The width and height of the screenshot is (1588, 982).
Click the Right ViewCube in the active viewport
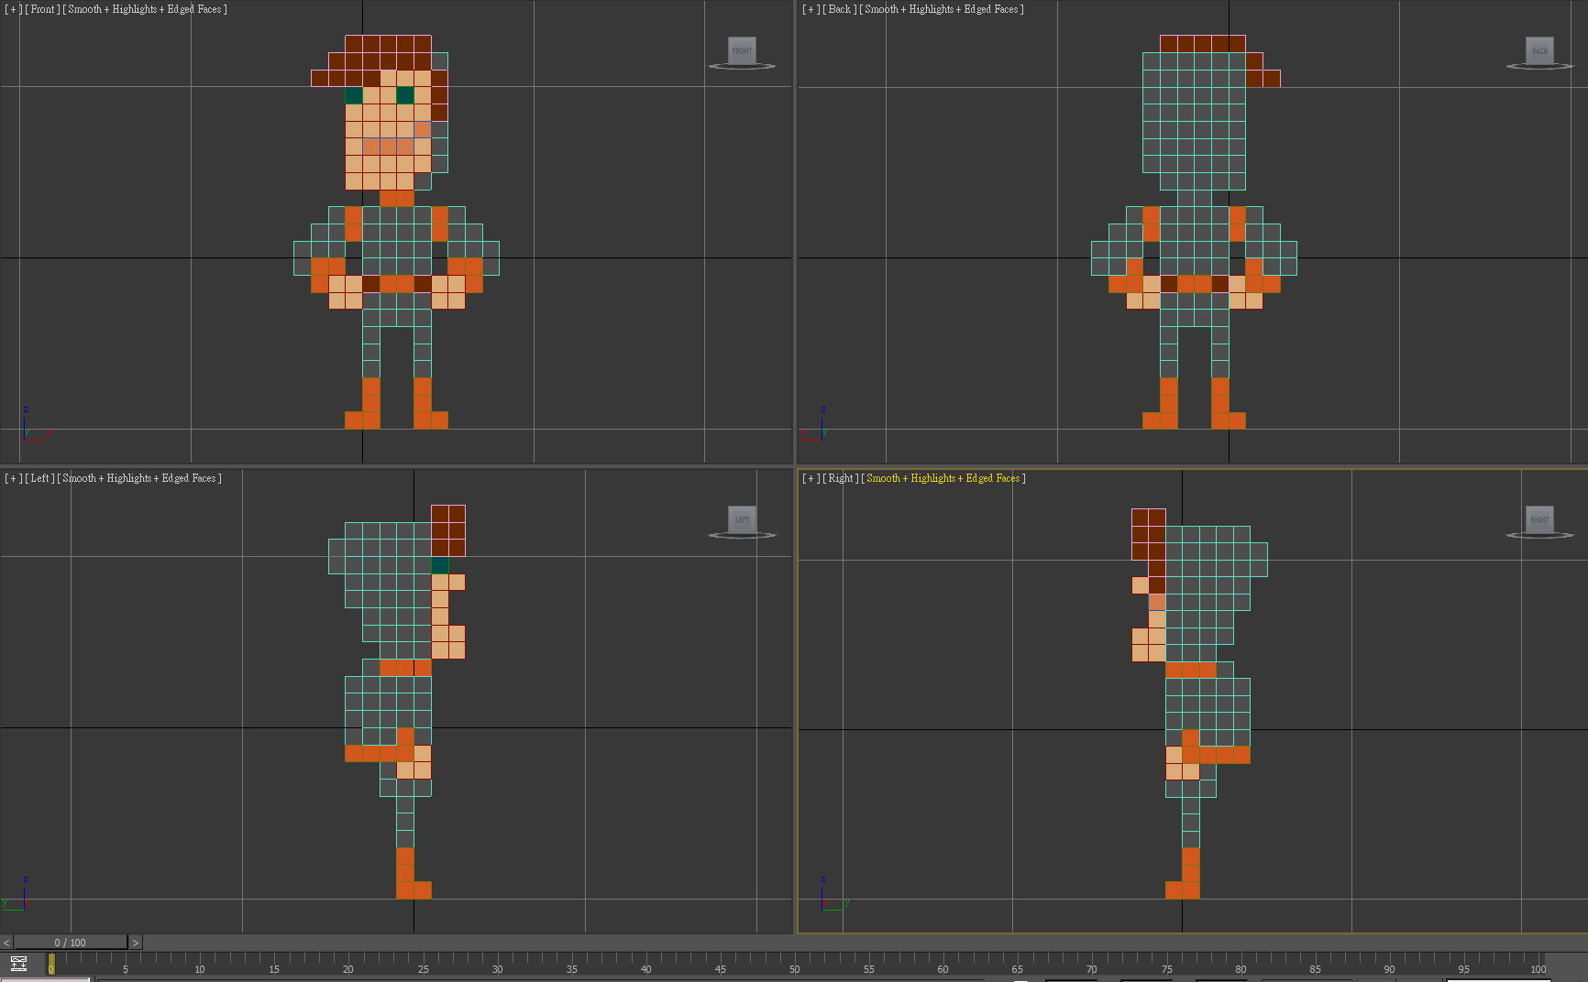(x=1539, y=519)
